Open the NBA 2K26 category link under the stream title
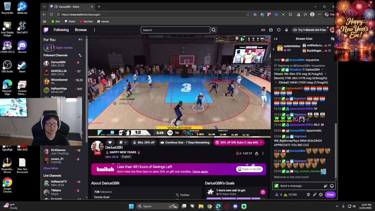The width and height of the screenshot is (375, 211). coord(112,157)
